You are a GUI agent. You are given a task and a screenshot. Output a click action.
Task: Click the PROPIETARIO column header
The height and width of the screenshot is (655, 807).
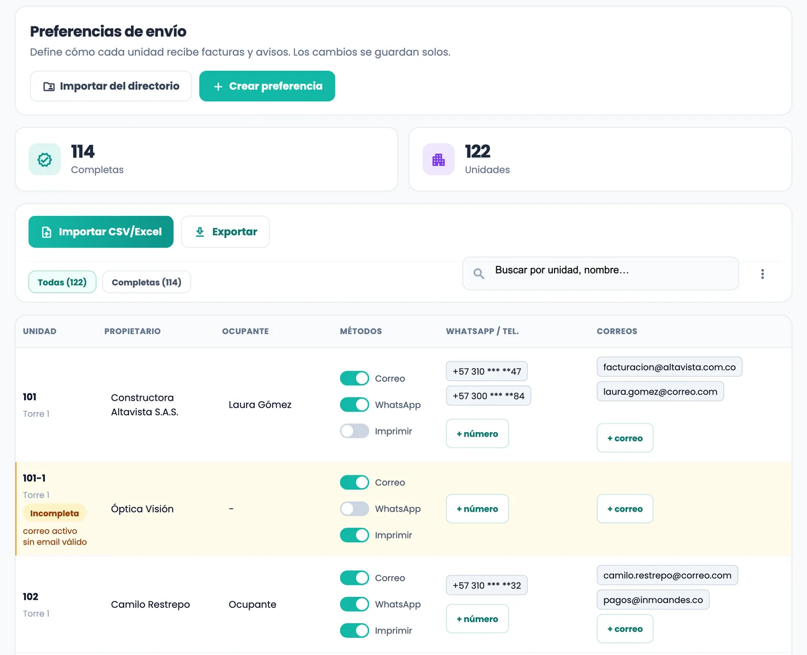coord(133,331)
